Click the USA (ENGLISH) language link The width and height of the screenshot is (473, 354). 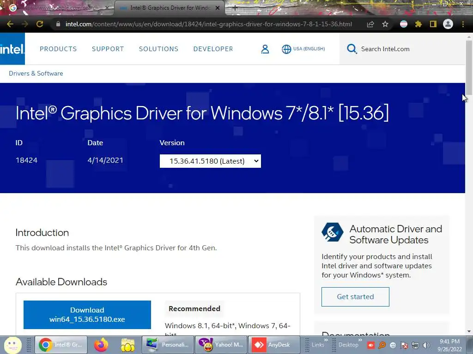309,49
